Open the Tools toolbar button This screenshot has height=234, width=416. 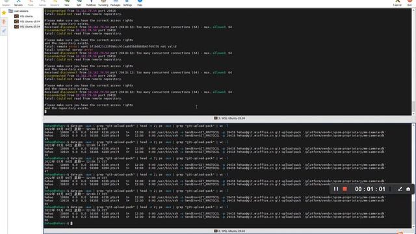pyautogui.click(x=31, y=3)
